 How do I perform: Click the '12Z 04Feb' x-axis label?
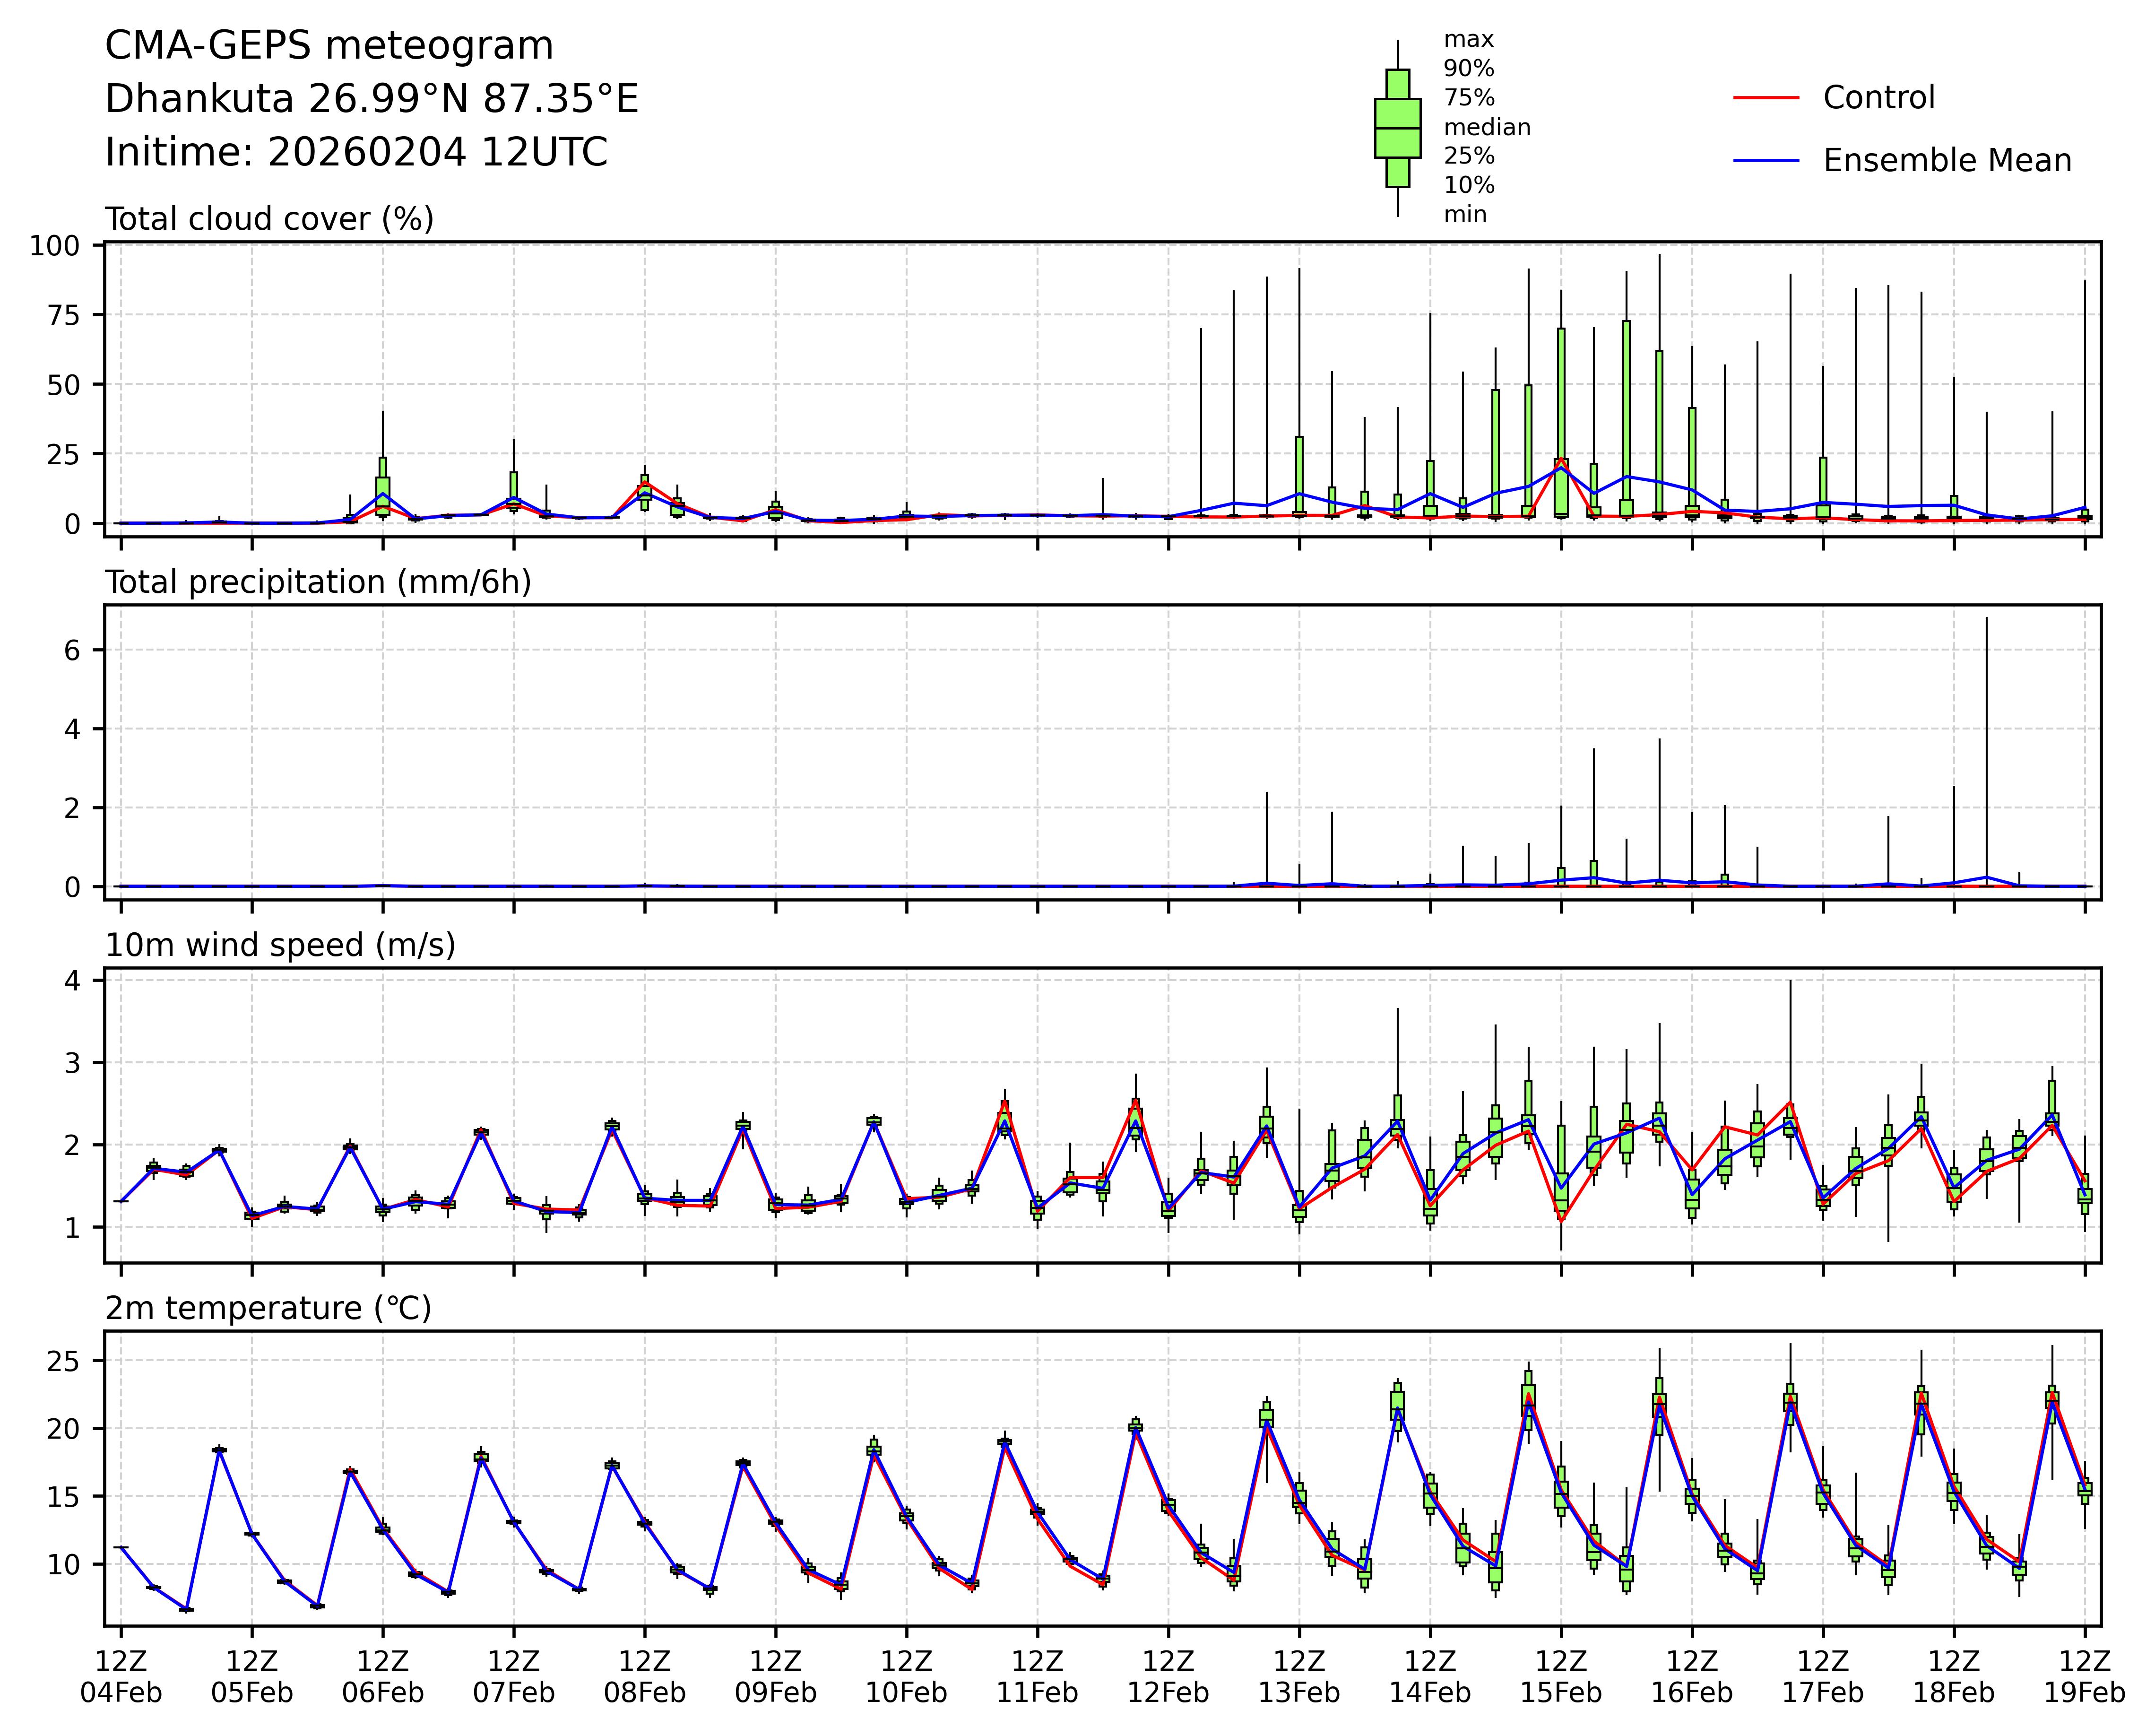[121, 1677]
